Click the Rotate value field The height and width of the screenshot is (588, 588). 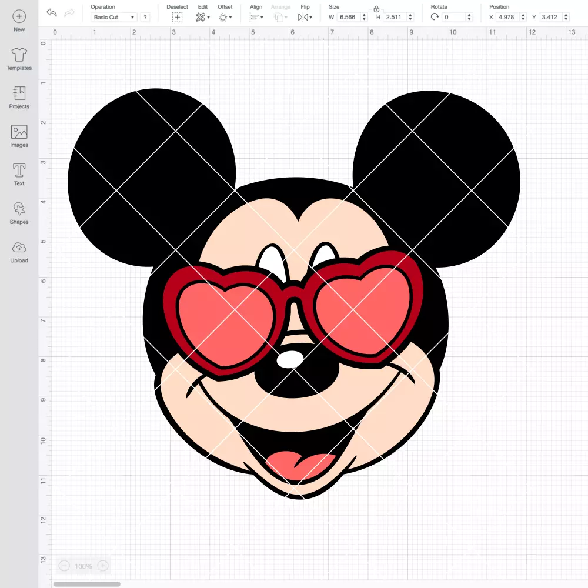pos(454,17)
